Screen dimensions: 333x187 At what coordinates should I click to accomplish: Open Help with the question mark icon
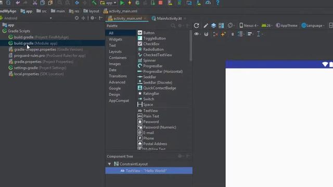217,3
